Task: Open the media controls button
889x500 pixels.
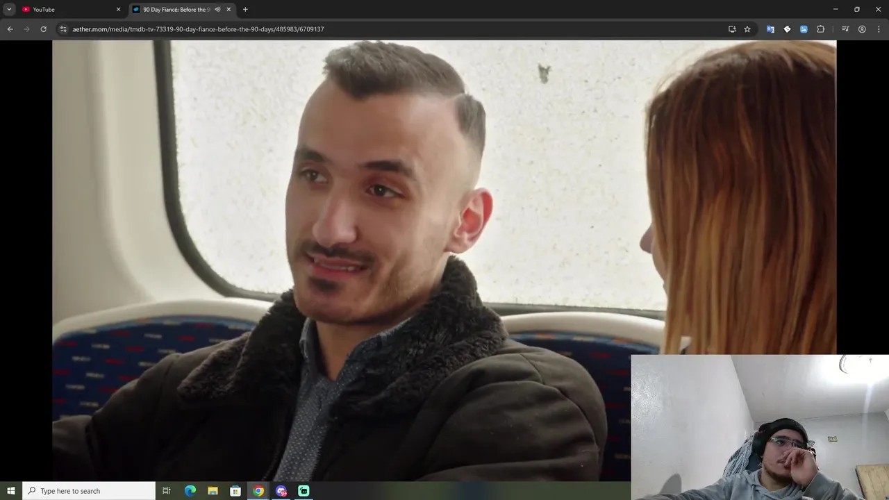Action: [845, 29]
